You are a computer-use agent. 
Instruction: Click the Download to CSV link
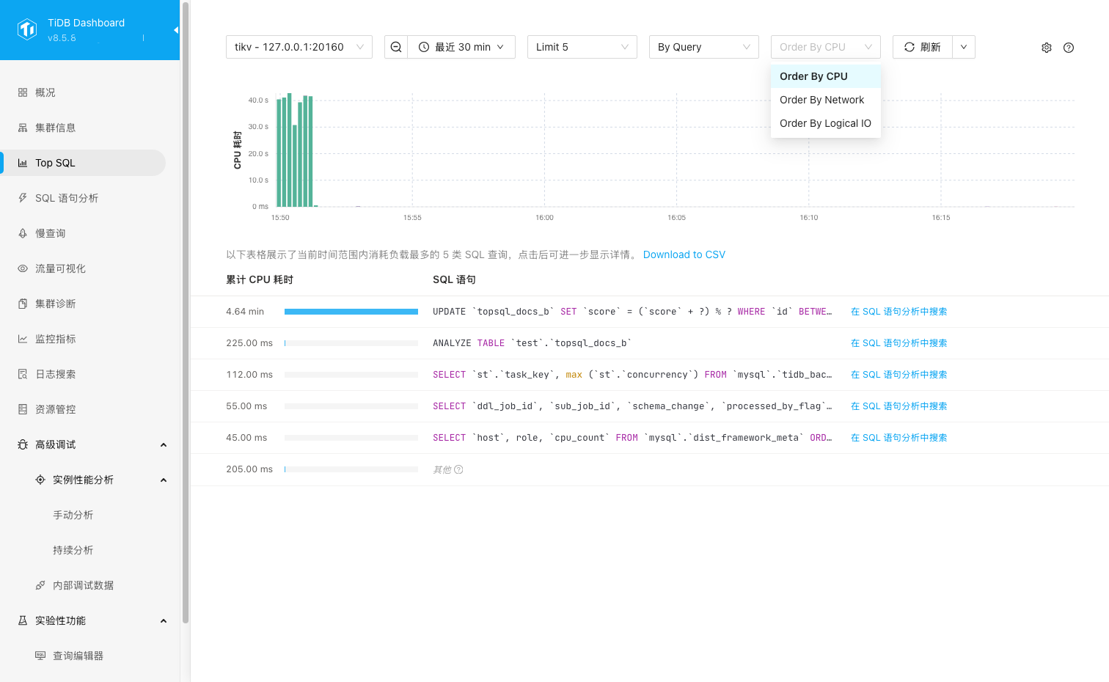(684, 254)
